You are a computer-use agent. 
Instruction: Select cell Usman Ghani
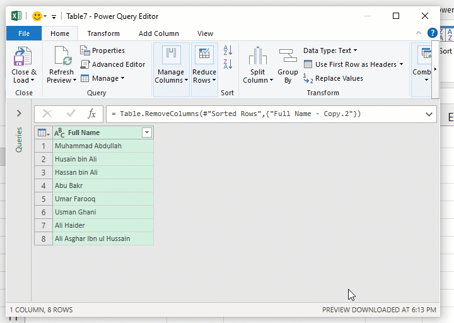coord(103,212)
